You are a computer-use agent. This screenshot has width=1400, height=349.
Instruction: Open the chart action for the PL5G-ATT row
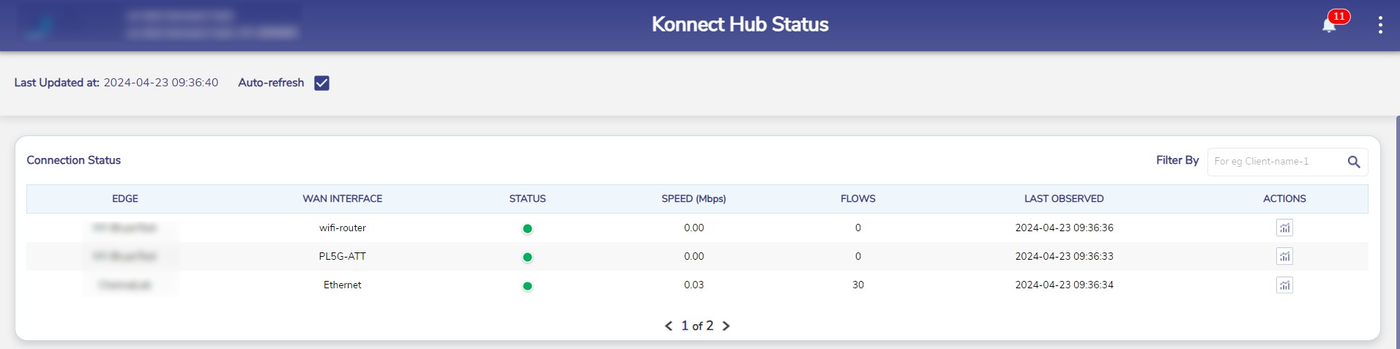point(1284,257)
